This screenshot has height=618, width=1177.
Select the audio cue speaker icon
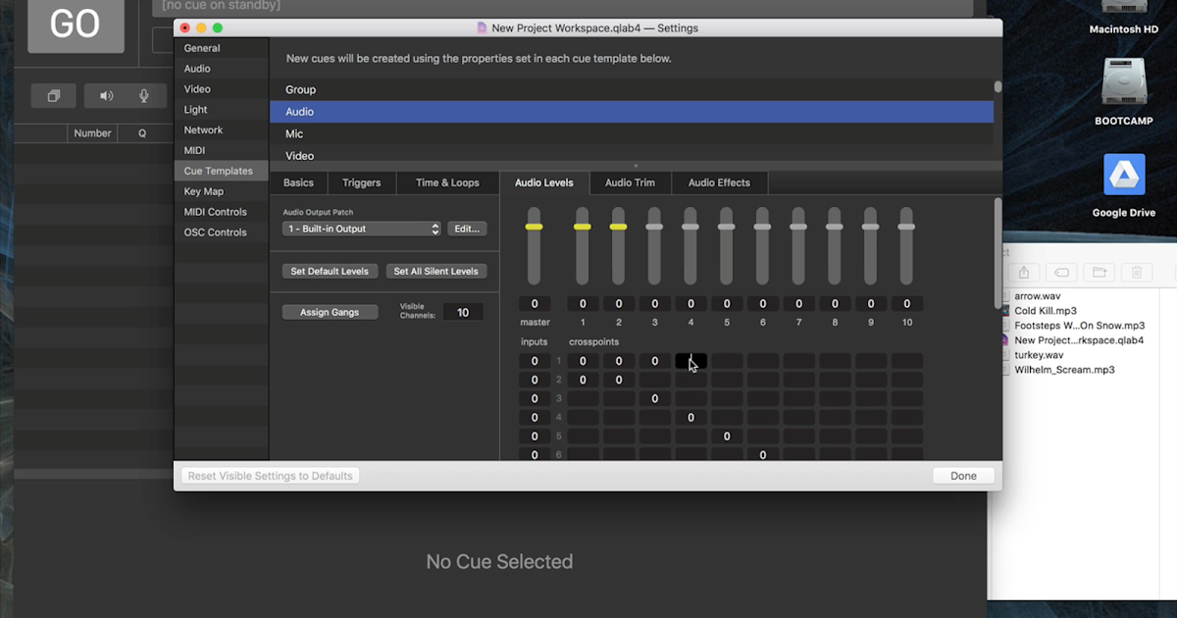tap(106, 95)
